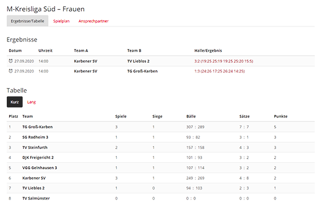Click Bälle value 107 : 114
The width and height of the screenshot is (322, 210).
click(195, 167)
